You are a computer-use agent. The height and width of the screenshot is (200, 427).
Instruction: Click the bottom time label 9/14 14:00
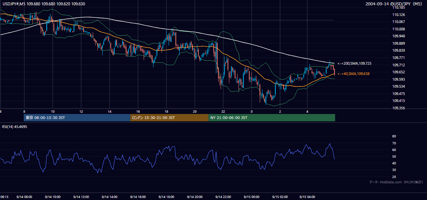(x=110, y=197)
